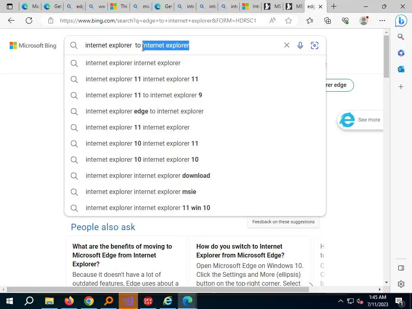Select 'internet explorer internet explorer msie' suggestion
The image size is (412, 309).
pos(195,192)
